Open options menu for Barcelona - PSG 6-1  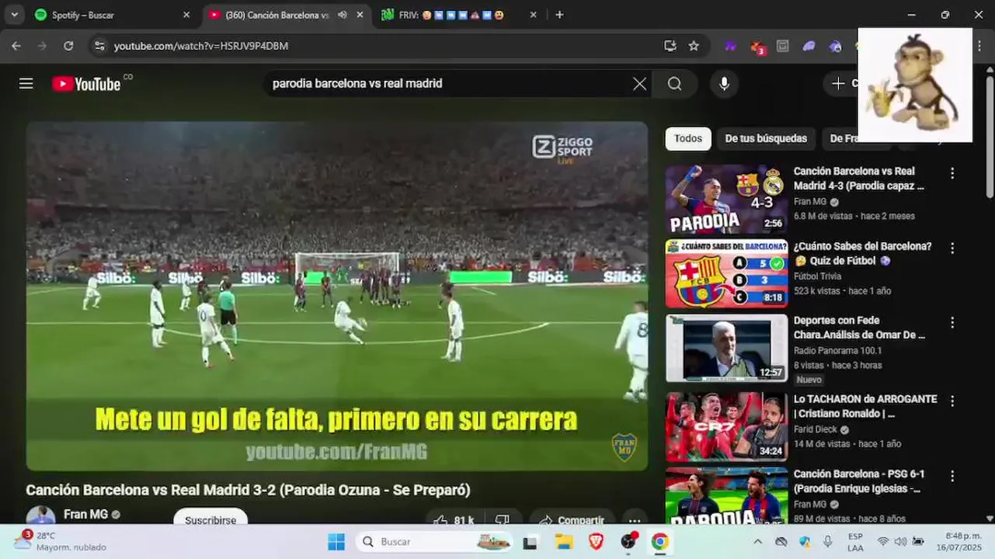pos(952,476)
